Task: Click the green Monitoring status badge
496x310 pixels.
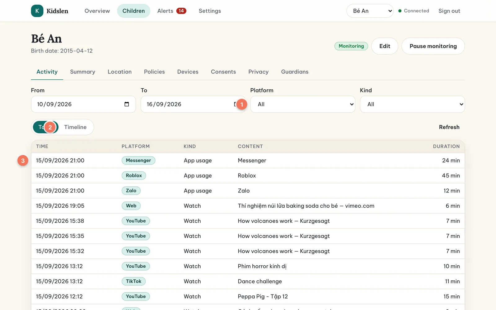Action: tap(351, 46)
